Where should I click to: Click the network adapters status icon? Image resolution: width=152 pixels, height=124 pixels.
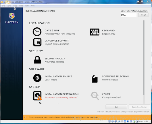click(x=116, y=121)
